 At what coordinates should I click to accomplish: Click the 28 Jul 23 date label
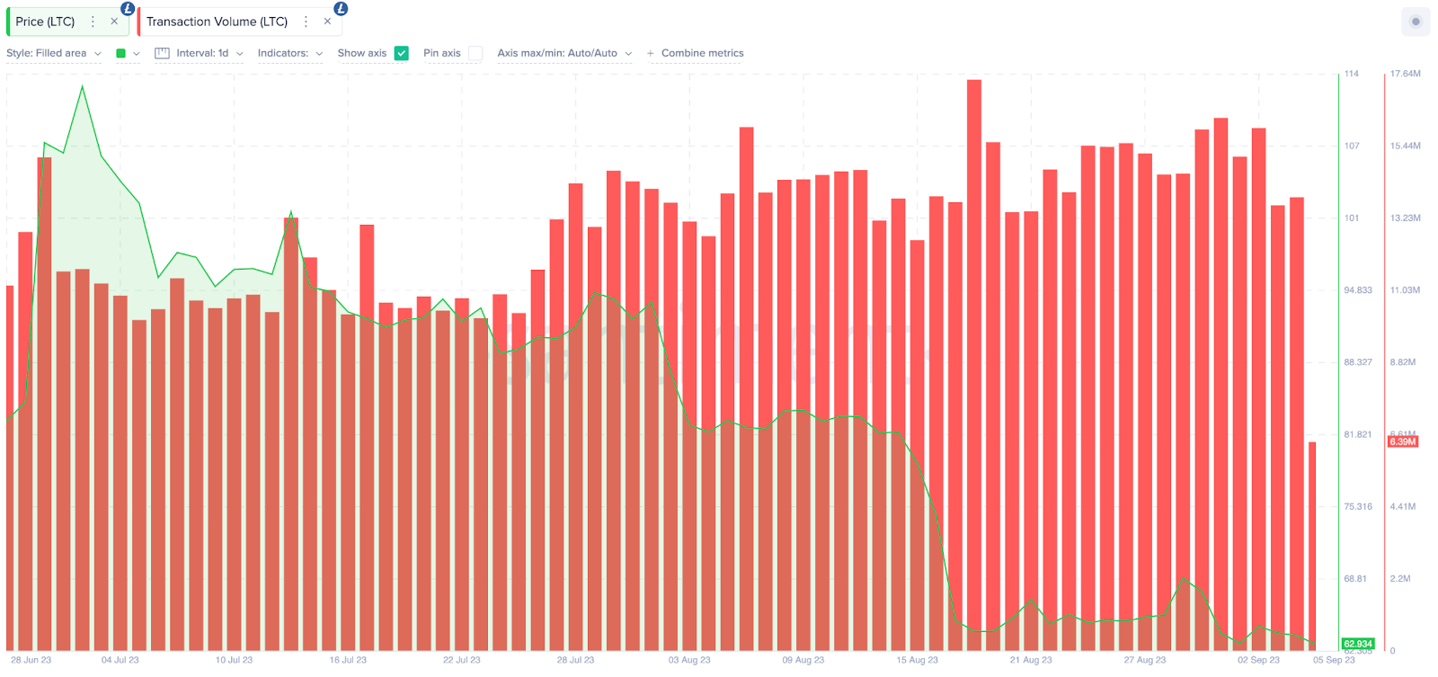pos(575,660)
